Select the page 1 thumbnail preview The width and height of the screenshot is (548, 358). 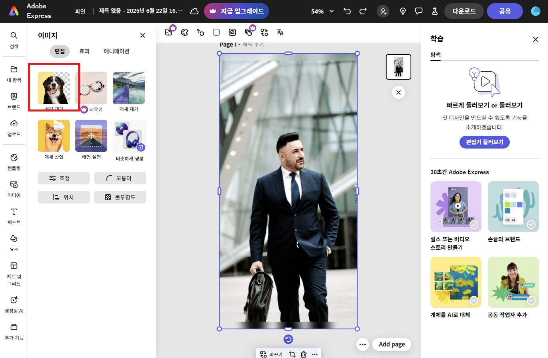(399, 67)
